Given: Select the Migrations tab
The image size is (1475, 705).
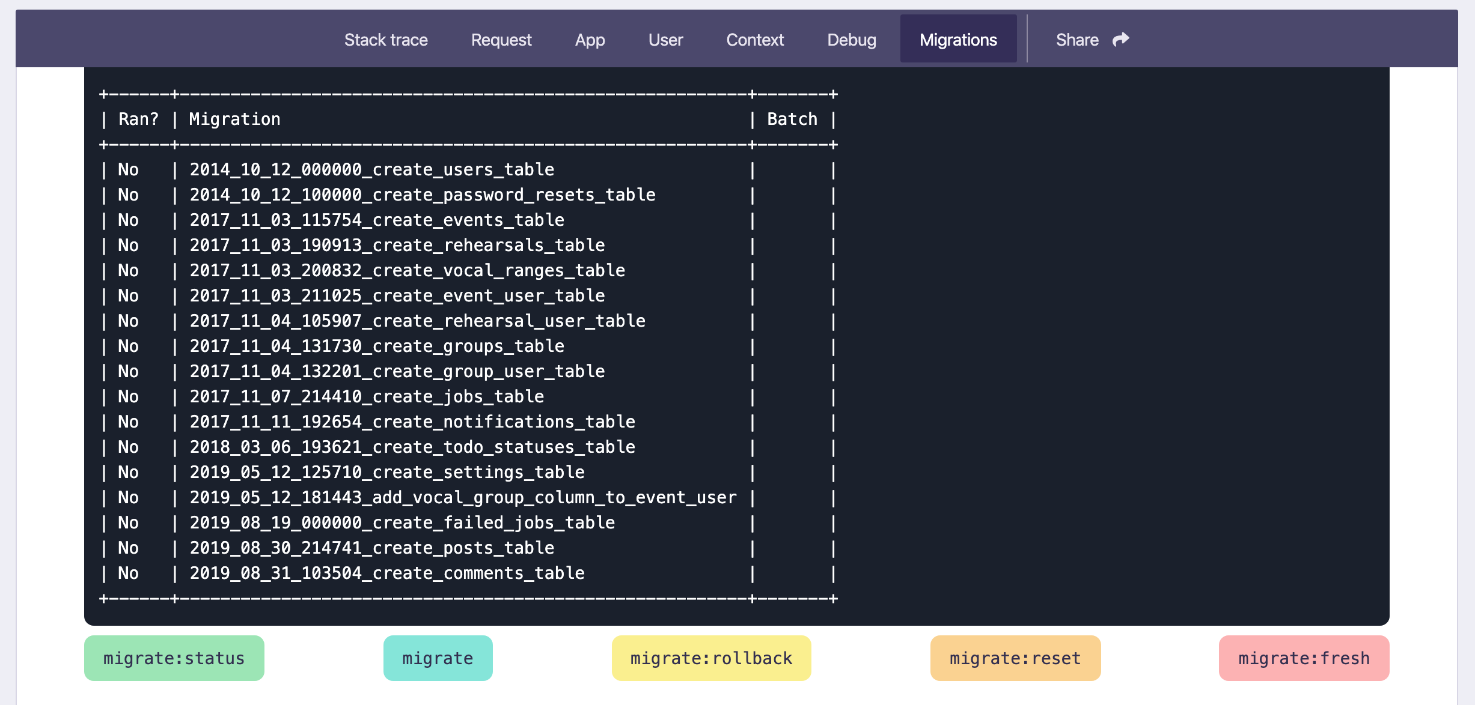Looking at the screenshot, I should [958, 40].
